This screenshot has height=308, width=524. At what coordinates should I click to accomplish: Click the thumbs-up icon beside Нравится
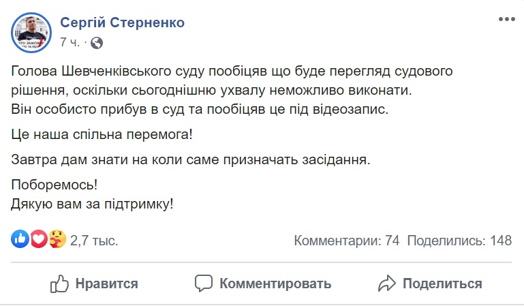pyautogui.click(x=60, y=283)
